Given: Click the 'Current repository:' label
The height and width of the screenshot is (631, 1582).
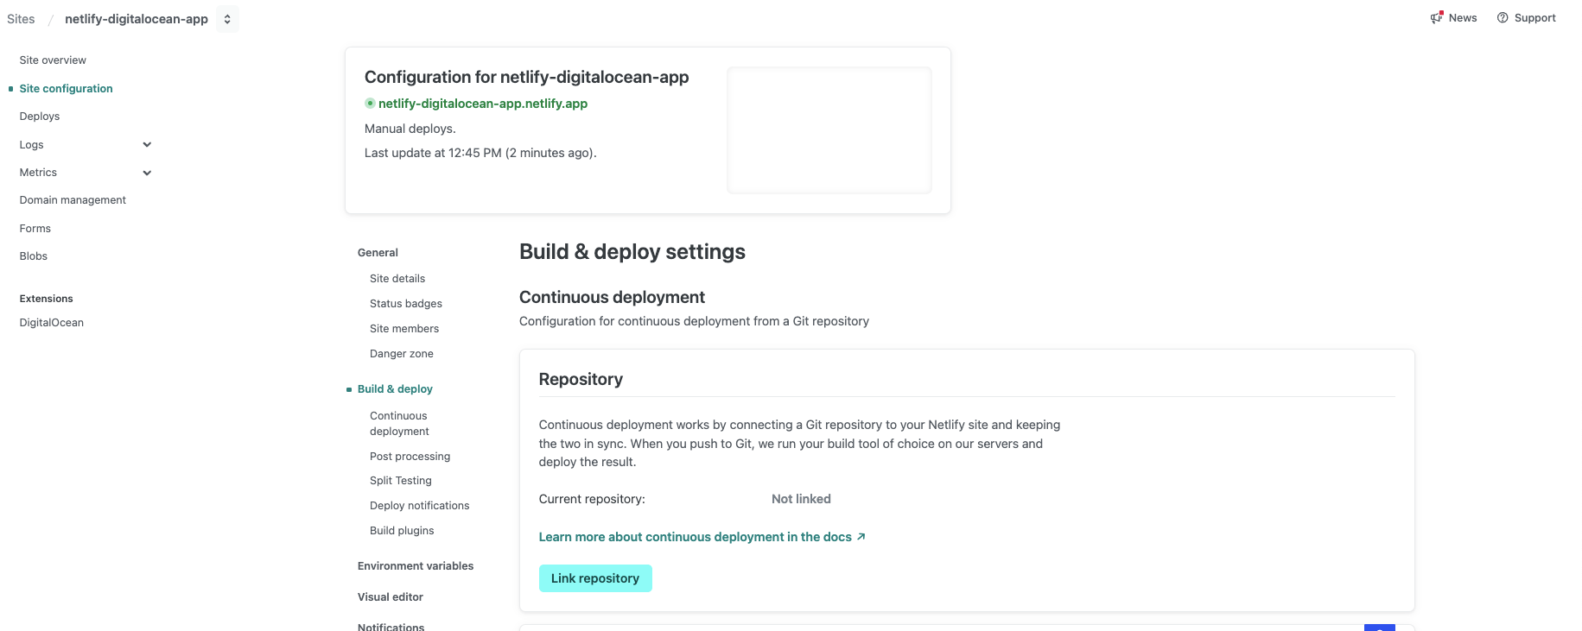Looking at the screenshot, I should click(592, 499).
